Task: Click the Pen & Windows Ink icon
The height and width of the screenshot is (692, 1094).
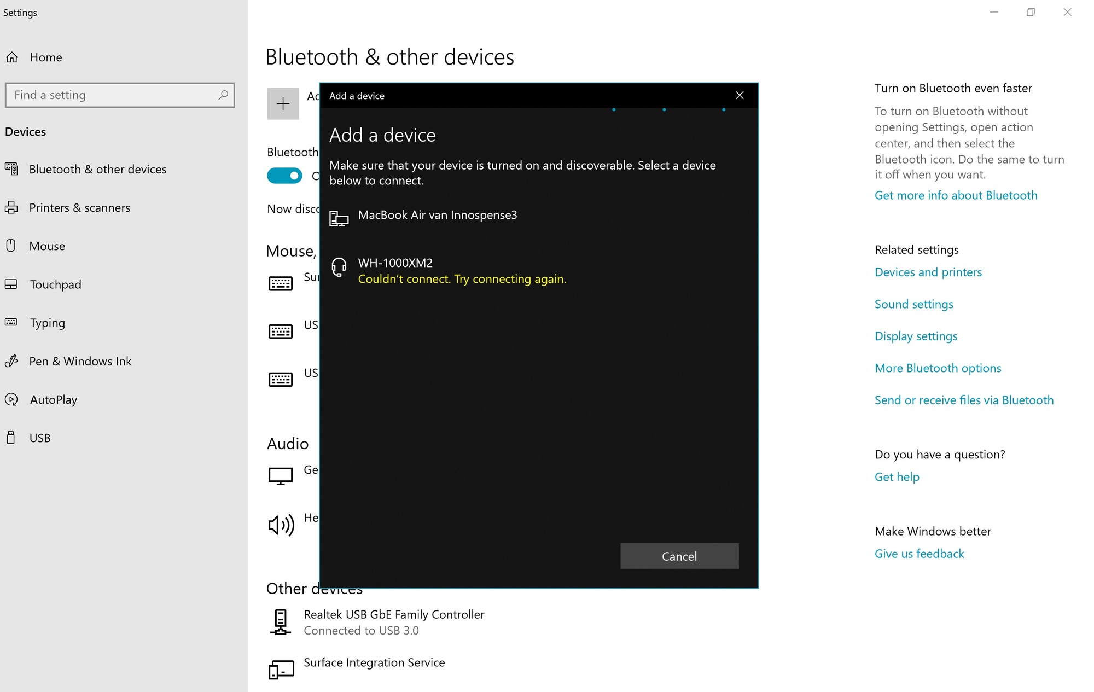Action: pos(11,361)
